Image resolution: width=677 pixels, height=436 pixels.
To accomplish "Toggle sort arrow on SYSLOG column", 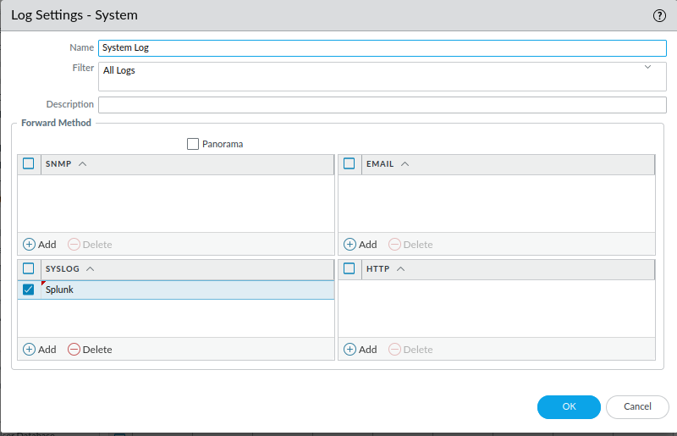I will pos(90,268).
